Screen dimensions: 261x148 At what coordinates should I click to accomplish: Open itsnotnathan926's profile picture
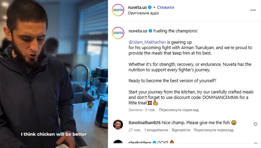(x=118, y=124)
